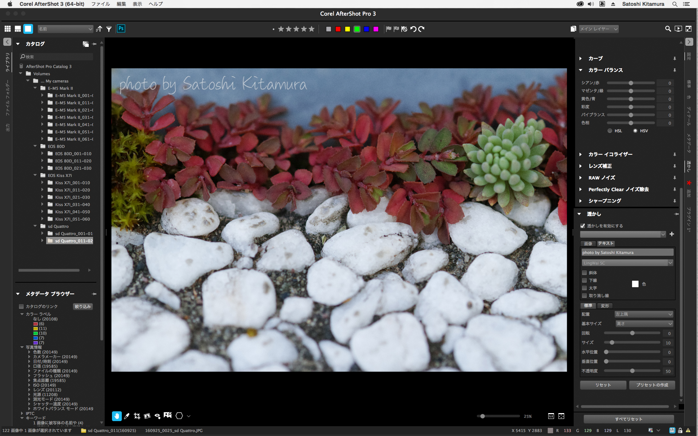This screenshot has height=436, width=698.
Task: Enable the 斜体 italic checkbox
Action: [584, 273]
